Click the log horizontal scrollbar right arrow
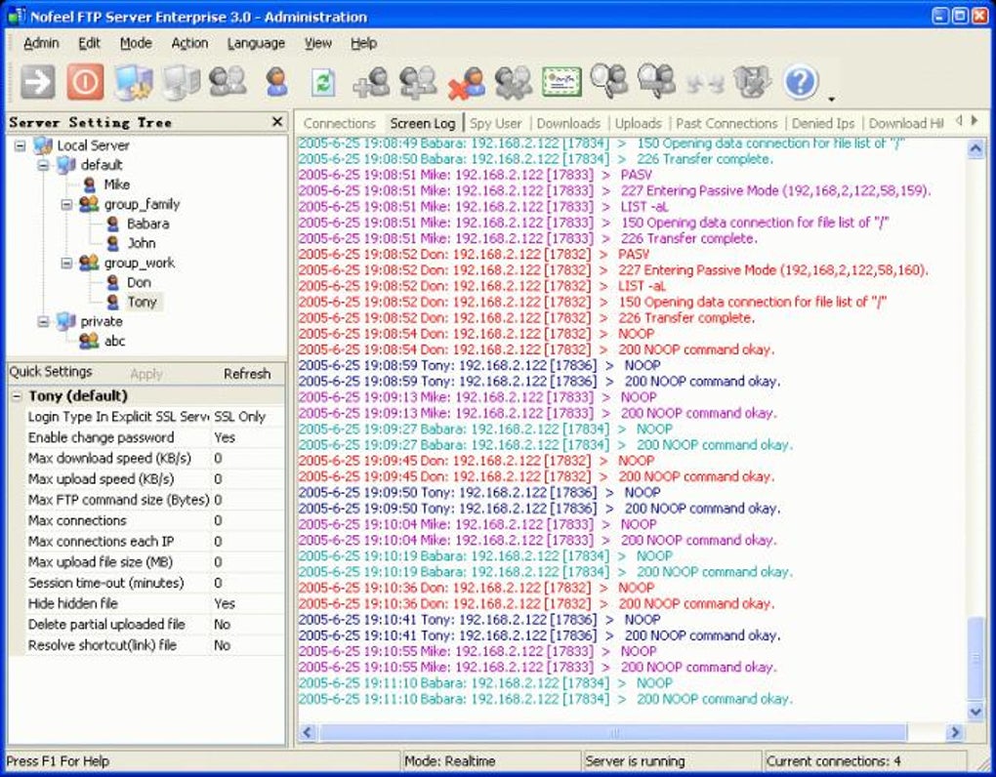Screen dimensions: 996x777 tap(955, 732)
